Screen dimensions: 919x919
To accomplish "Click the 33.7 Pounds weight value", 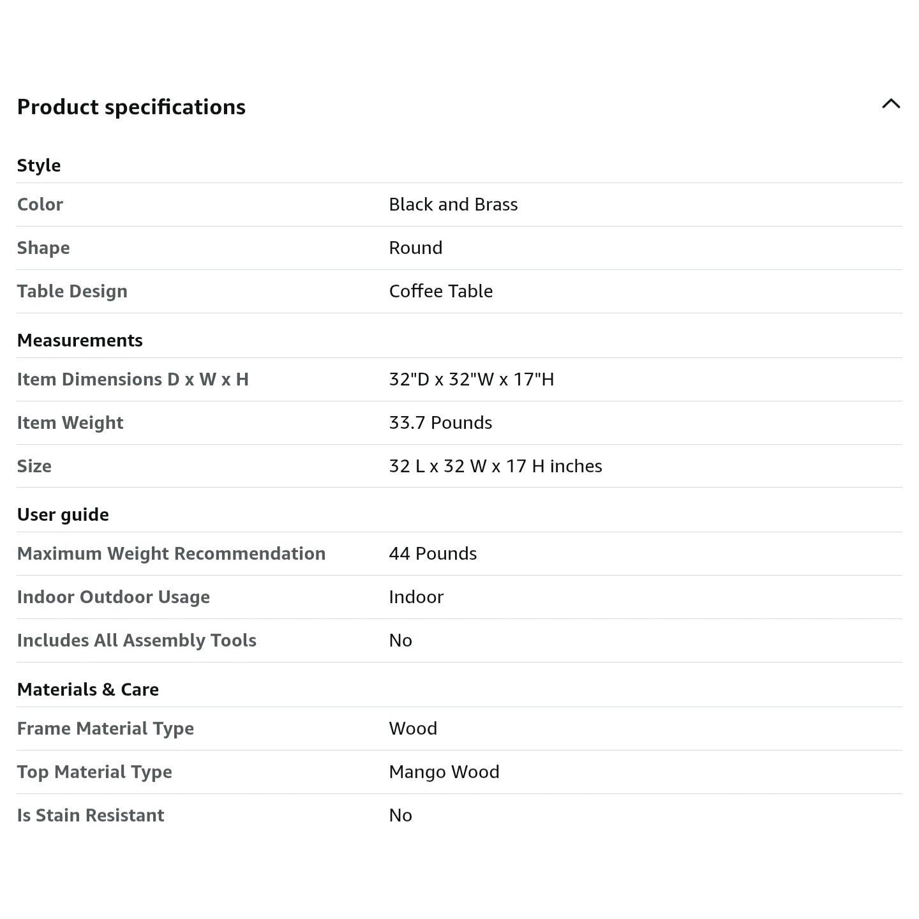I will point(440,422).
